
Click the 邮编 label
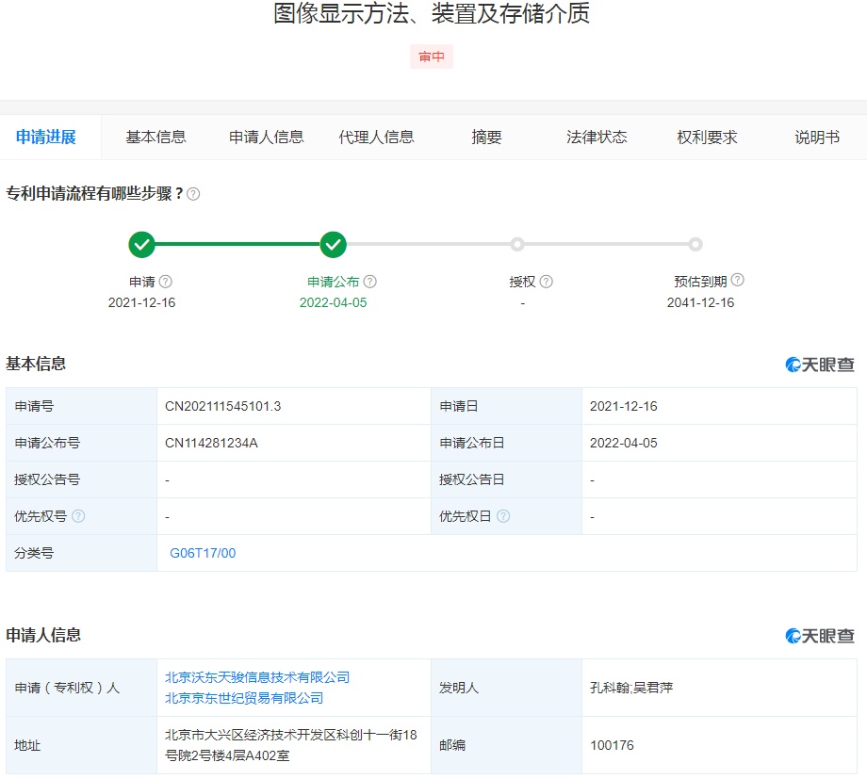click(x=452, y=745)
